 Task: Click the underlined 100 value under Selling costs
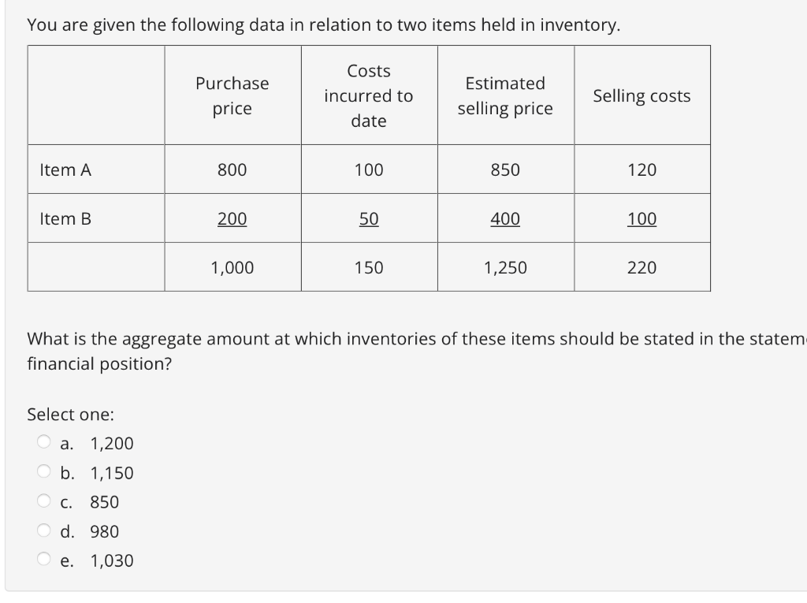pos(642,219)
